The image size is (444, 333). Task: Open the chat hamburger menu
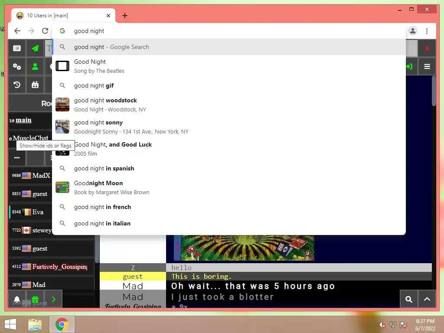(427, 66)
